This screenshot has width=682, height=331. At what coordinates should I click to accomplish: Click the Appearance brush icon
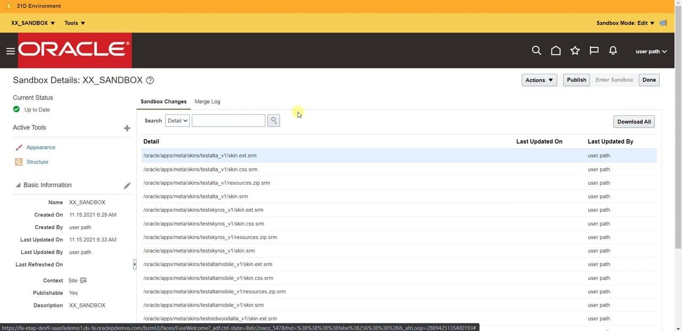coord(19,147)
